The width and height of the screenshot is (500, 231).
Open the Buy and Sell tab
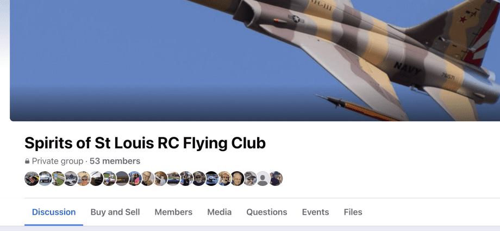[115, 212]
